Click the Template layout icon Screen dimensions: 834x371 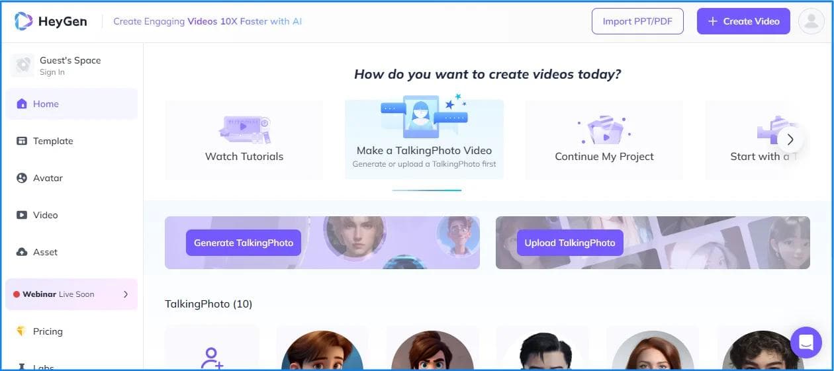tap(22, 141)
